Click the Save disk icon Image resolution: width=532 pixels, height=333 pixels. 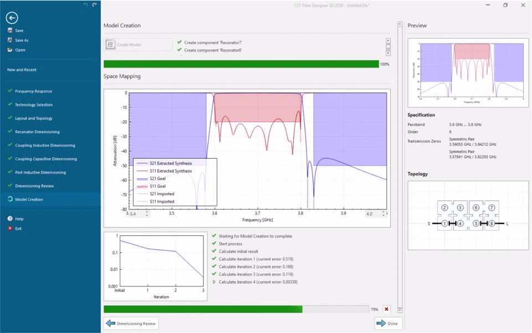[10, 30]
